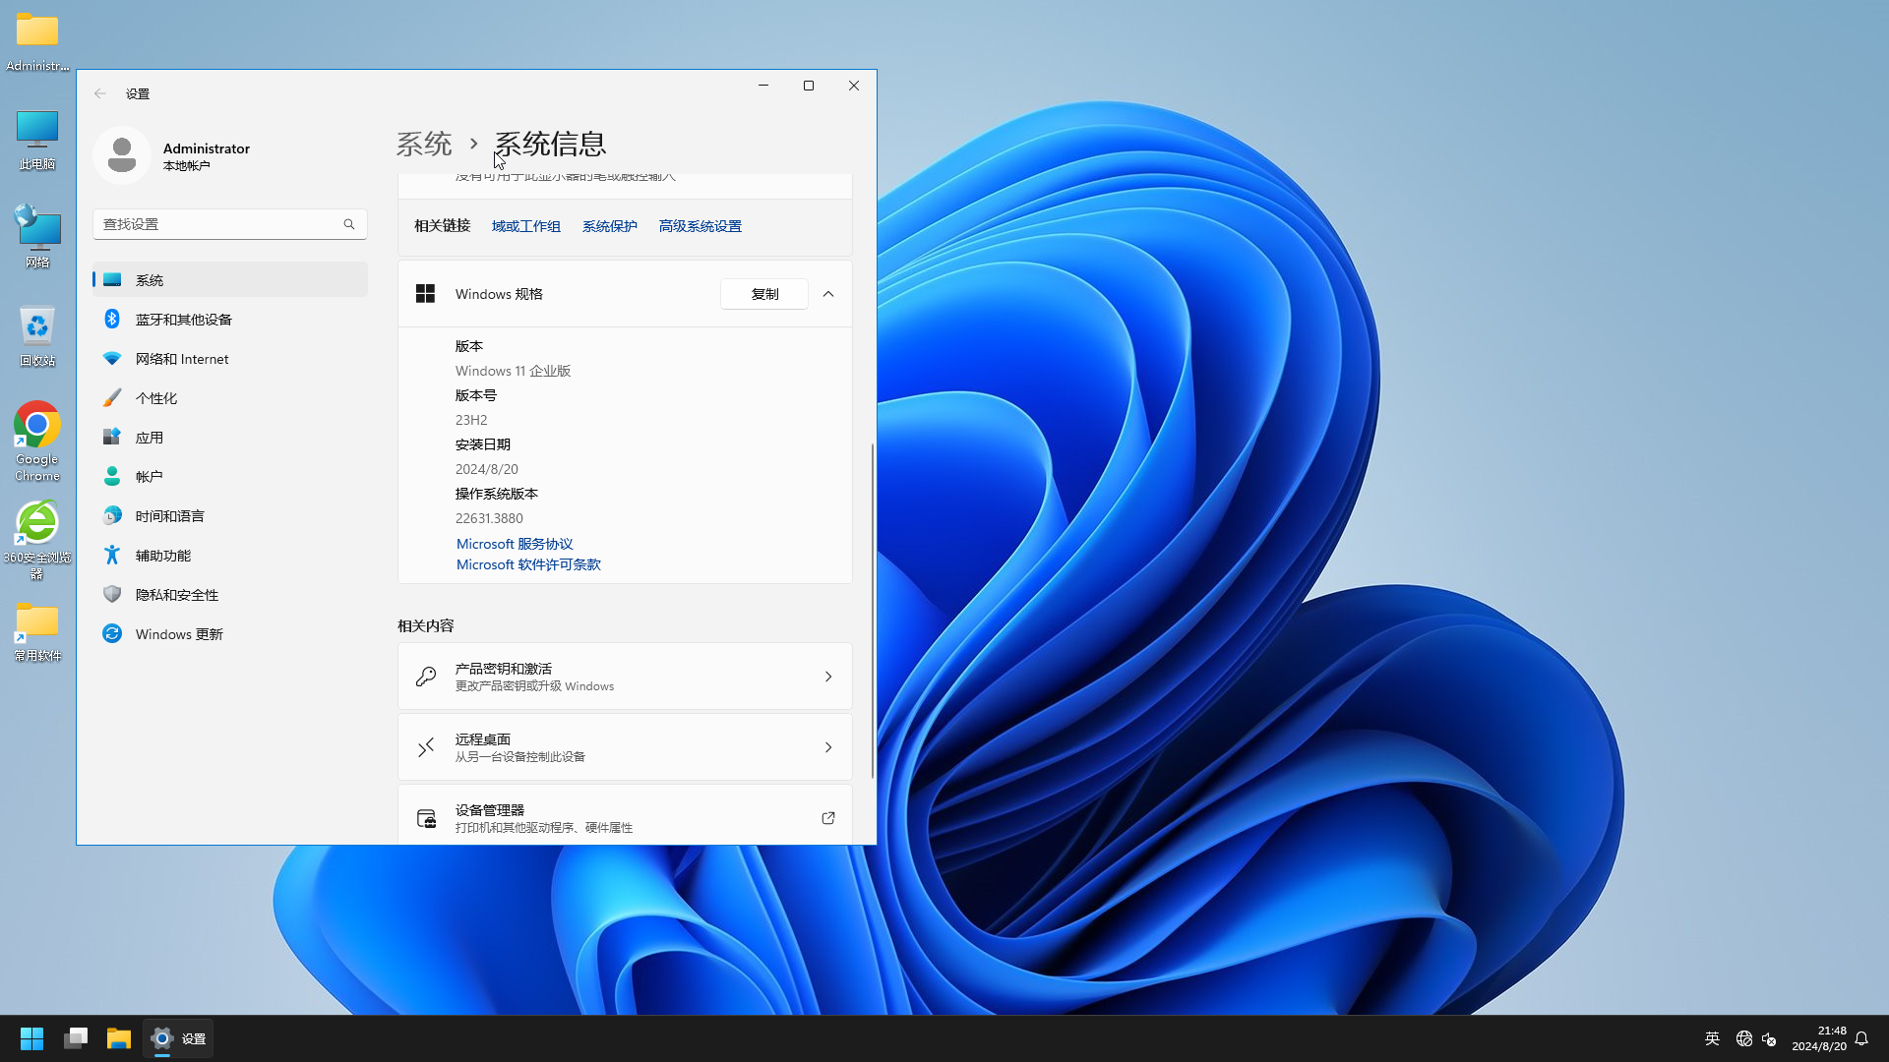Select the 此电脑 desktop icon
Viewport: 1889px width, 1062px height.
click(37, 140)
